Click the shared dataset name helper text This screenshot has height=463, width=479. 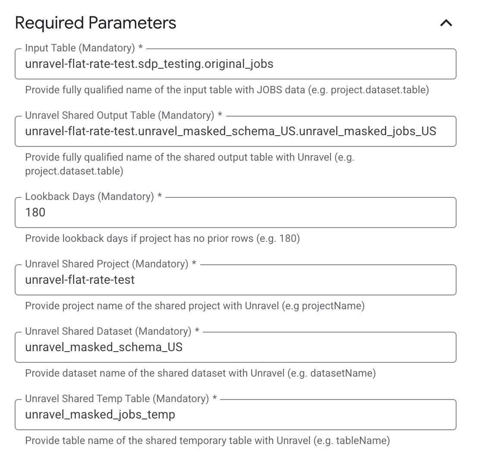tap(200, 373)
